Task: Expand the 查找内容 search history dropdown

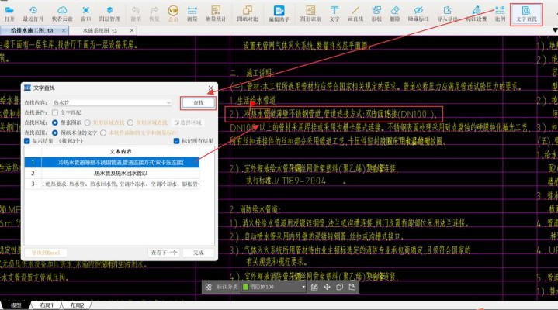Action: pyautogui.click(x=168, y=102)
